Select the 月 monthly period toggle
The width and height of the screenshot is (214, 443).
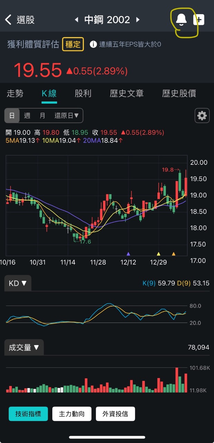42,116
